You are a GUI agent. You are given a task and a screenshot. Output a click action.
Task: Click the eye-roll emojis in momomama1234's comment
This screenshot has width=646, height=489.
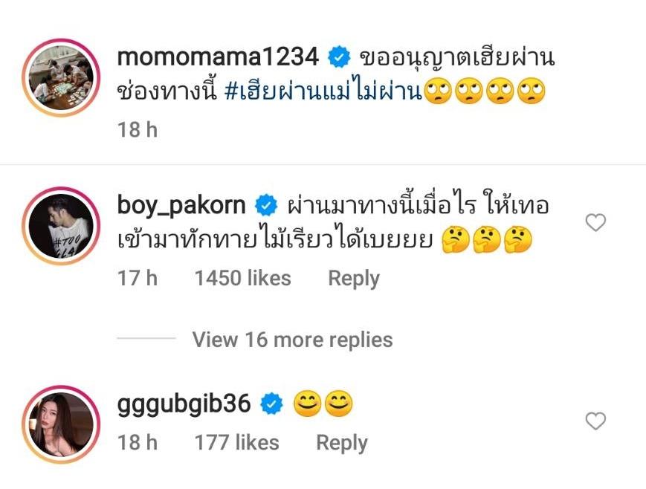[485, 91]
